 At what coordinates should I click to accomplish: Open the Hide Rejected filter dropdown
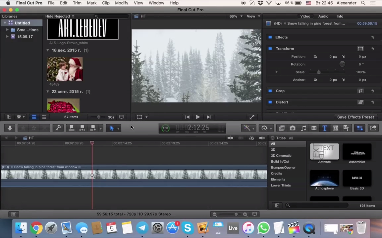coord(60,16)
